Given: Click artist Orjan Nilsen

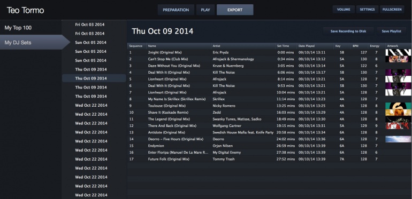Looking at the screenshot, I should coord(223,146).
